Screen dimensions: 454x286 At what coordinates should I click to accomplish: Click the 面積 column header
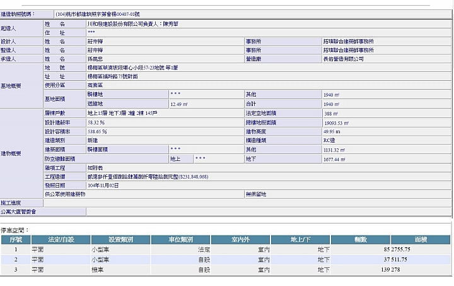(421, 240)
